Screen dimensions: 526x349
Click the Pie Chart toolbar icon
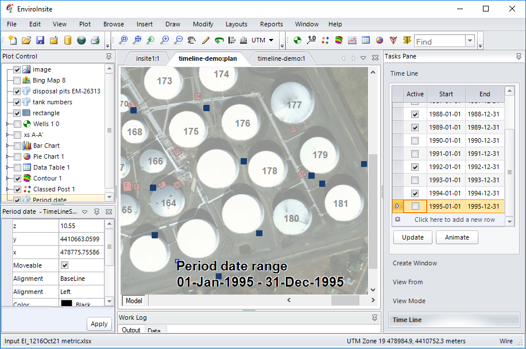[380, 40]
